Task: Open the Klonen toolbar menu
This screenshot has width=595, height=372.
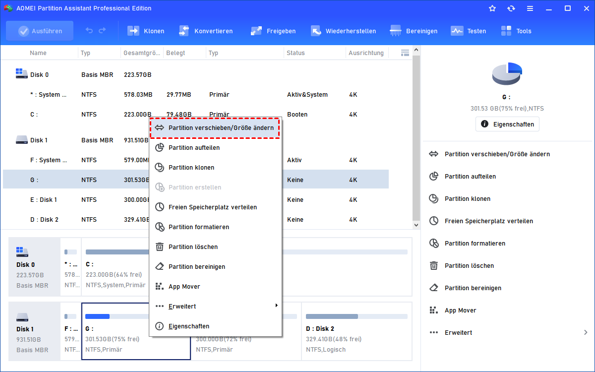Action: click(x=146, y=31)
